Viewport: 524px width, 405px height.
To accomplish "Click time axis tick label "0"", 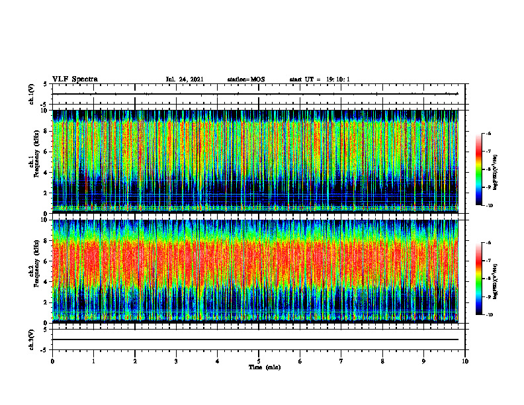I will (52, 361).
